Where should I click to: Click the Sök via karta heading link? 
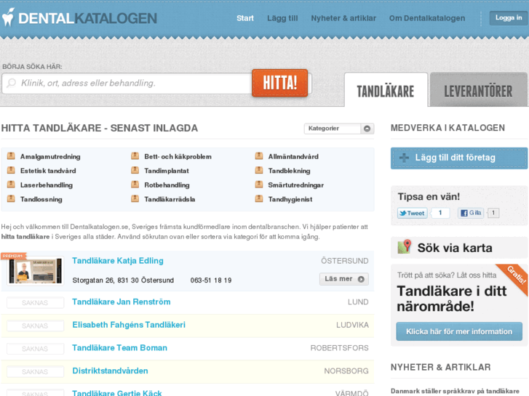point(455,248)
